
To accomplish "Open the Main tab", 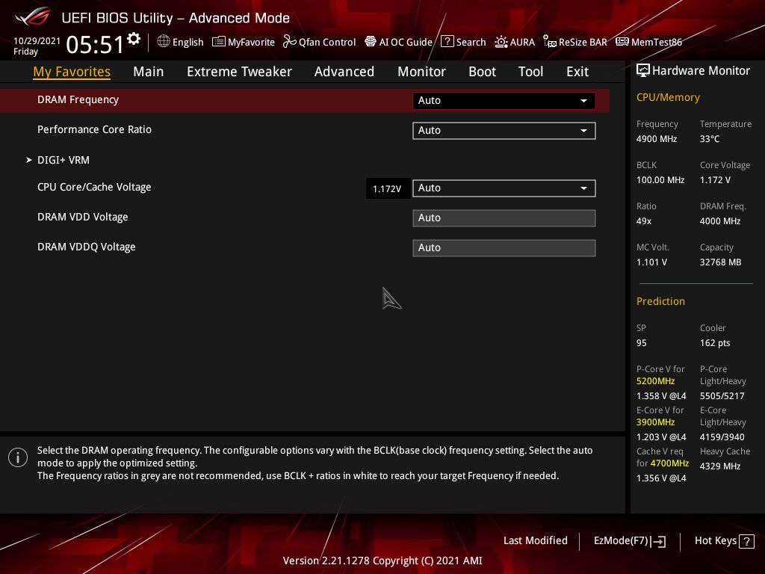I will click(149, 72).
